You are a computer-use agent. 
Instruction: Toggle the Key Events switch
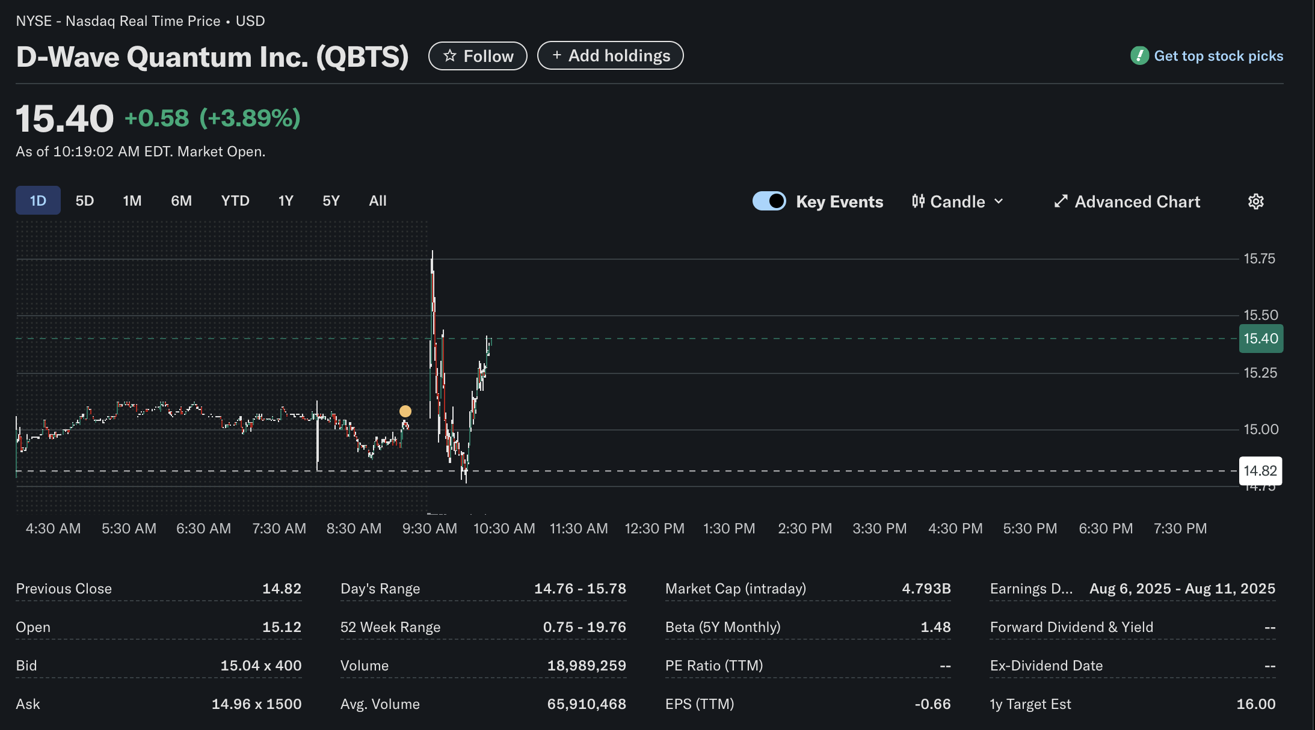tap(769, 201)
